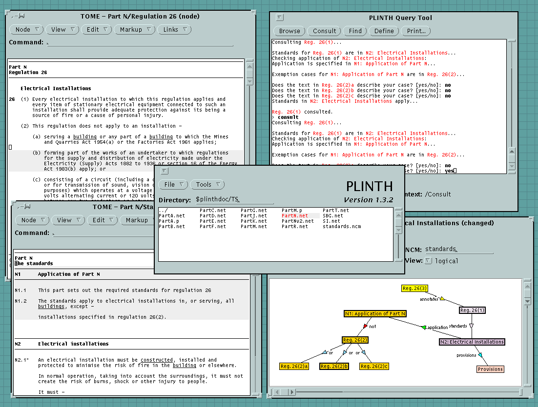Select the Reg. 26(3) graph node

(x=414, y=289)
